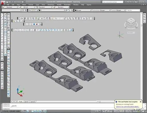Click in the keyword search field

point(112,2)
